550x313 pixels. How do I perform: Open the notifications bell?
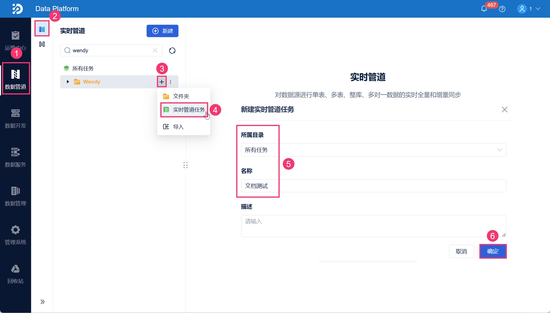pos(484,9)
